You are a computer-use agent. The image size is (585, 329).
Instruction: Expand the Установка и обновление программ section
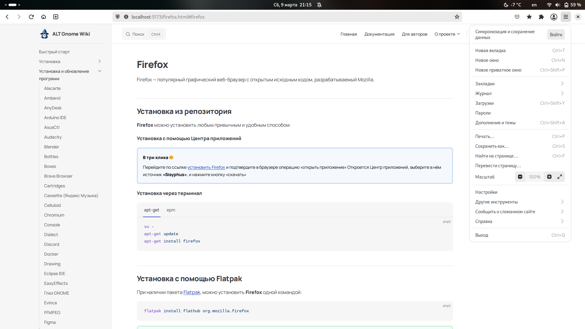pyautogui.click(x=99, y=71)
